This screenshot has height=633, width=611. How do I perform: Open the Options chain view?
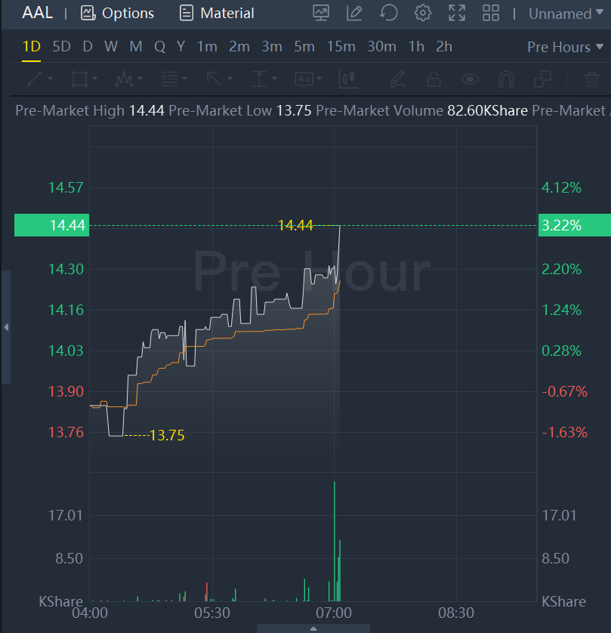pos(117,14)
